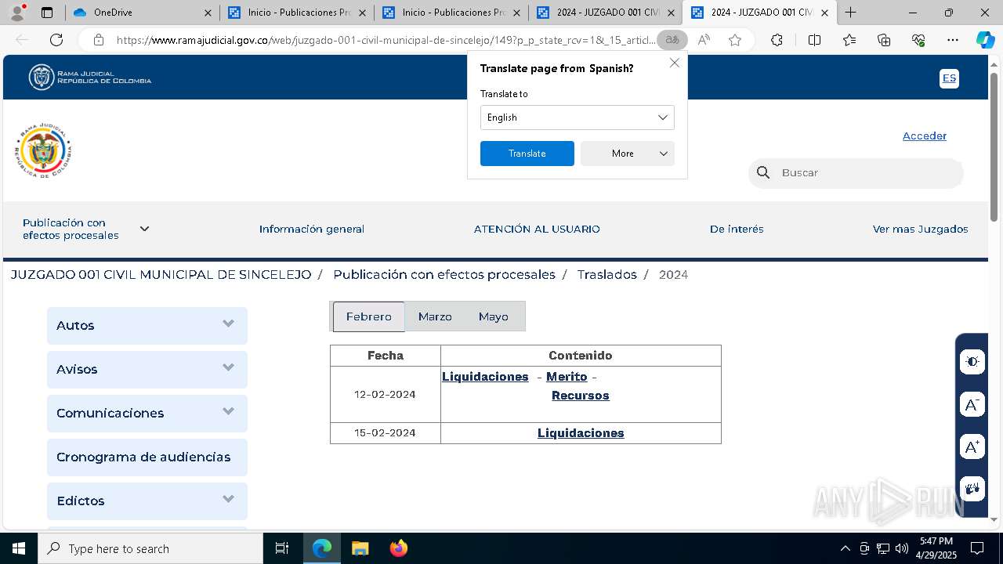Click the blue Translate button
The width and height of the screenshot is (1003, 564).
pyautogui.click(x=527, y=154)
